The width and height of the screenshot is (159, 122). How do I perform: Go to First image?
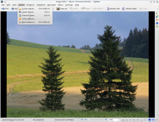5,9
